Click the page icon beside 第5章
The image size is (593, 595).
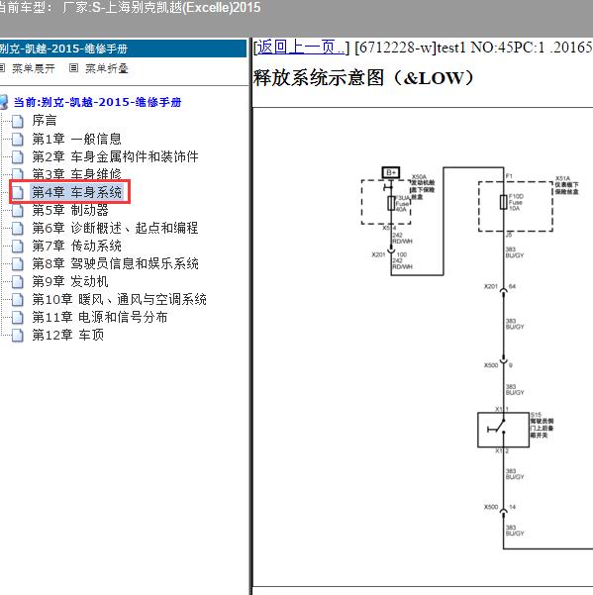click(x=18, y=210)
